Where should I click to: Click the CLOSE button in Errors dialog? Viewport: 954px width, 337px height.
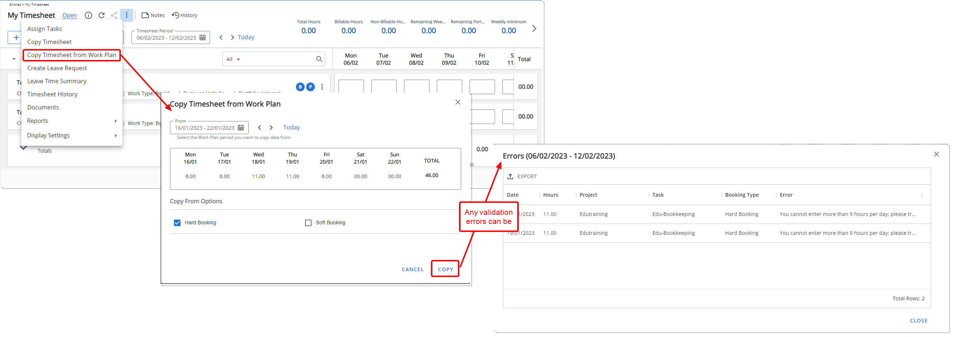(918, 321)
